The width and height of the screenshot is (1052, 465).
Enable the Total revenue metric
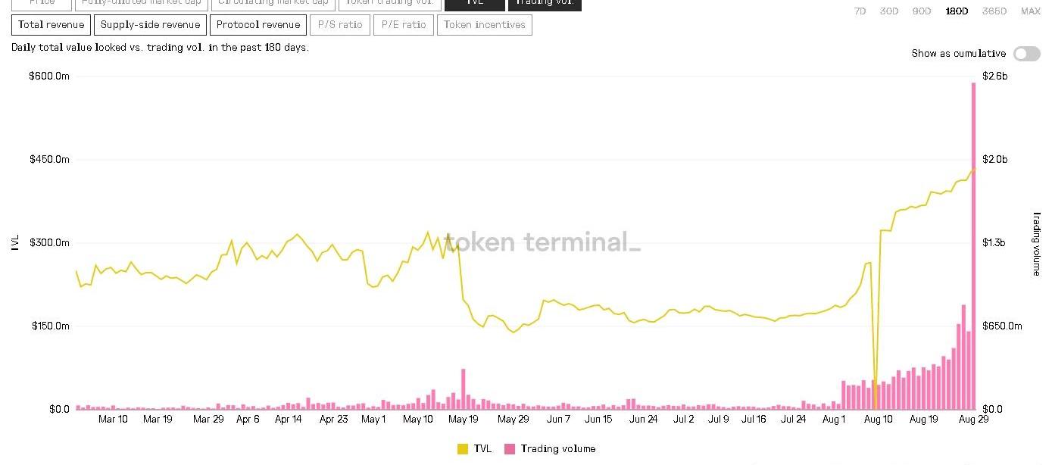(x=51, y=25)
